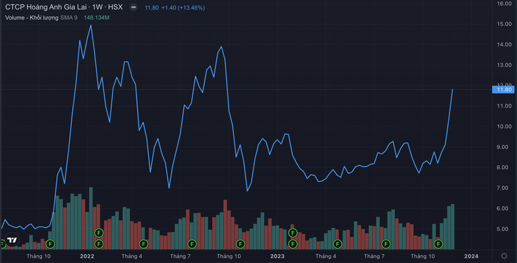Collapse legend with the minus button
This screenshot has height=263, width=517.
tap(133, 7)
